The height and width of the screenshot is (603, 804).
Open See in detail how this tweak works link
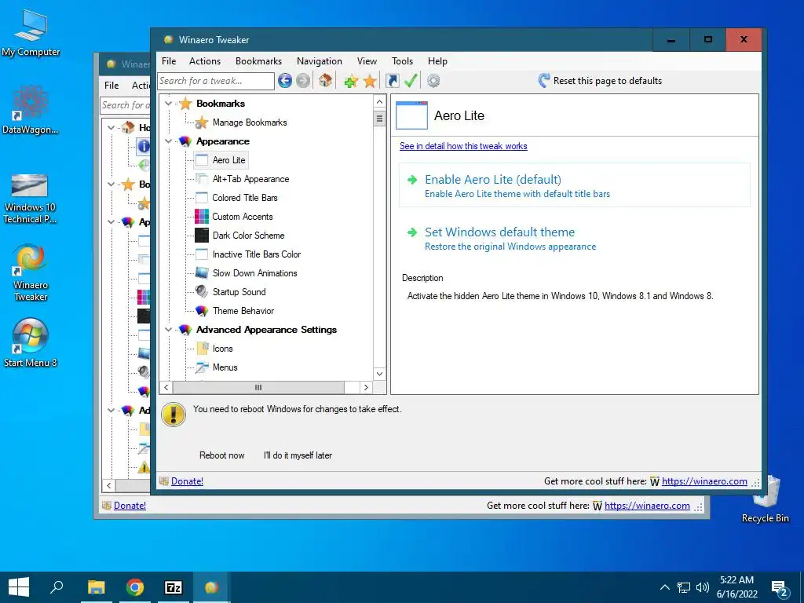pos(463,146)
